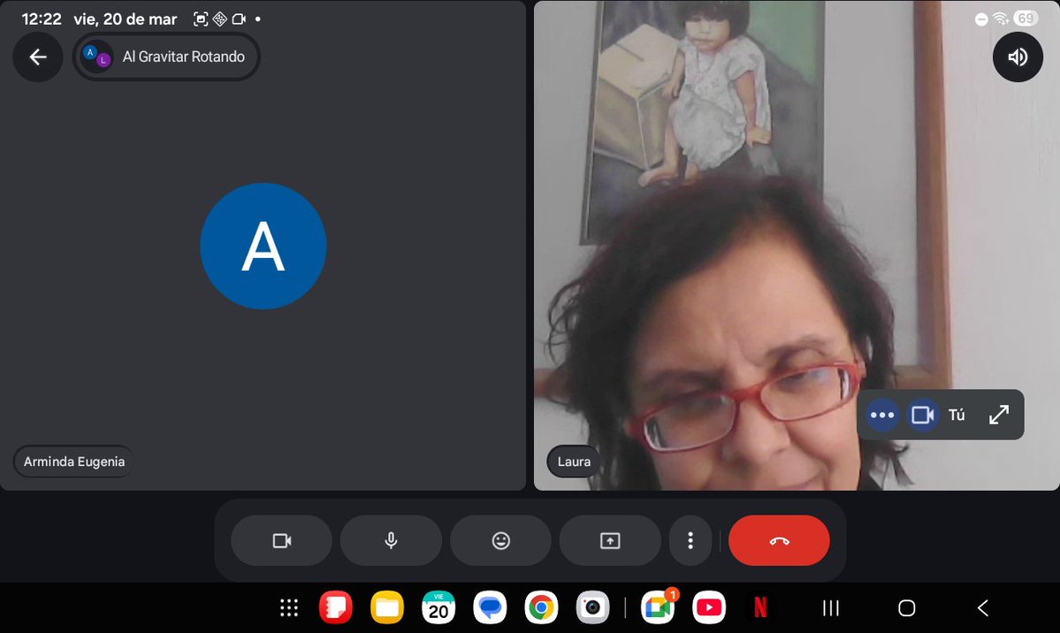Screen dimensions: 1060x633
Task: Tap Laura's video tile
Action: pyautogui.click(x=797, y=246)
